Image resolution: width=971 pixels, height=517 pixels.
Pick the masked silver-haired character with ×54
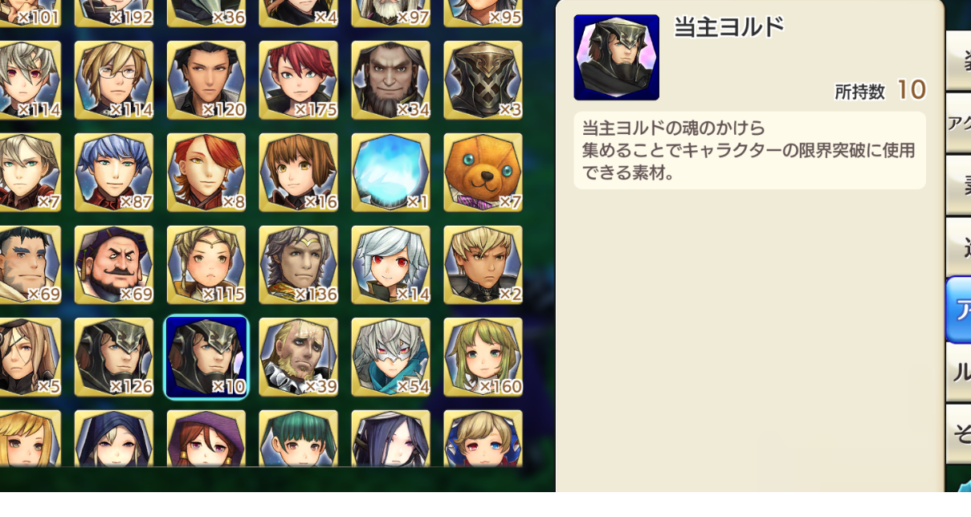point(390,357)
